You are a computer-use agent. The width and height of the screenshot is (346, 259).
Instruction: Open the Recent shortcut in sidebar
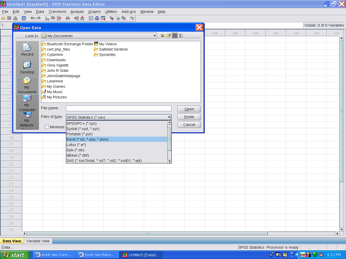point(27,50)
